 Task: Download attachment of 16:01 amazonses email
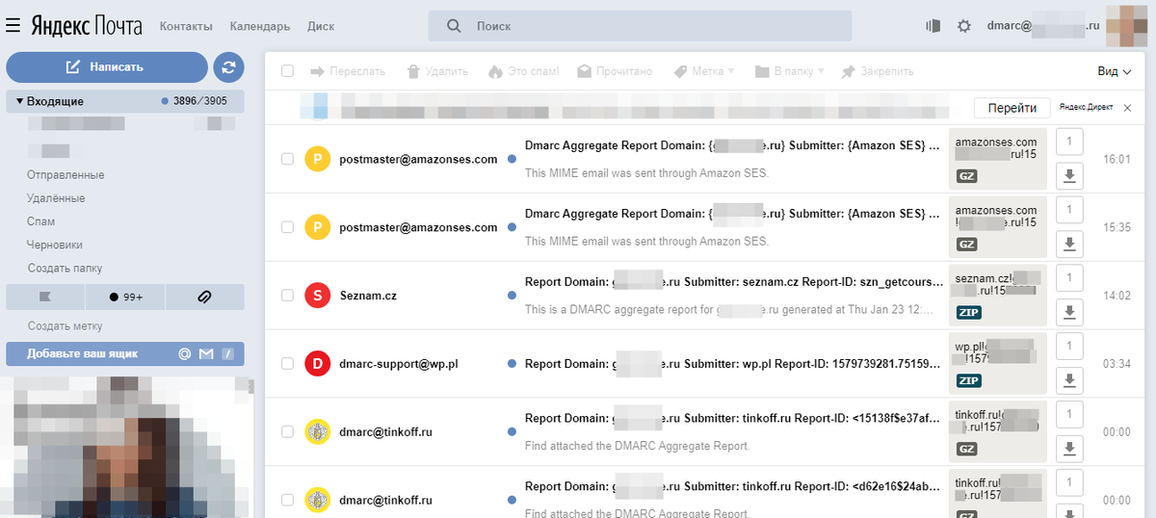click(1069, 175)
